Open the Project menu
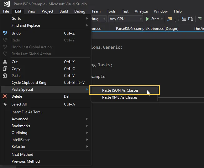This screenshot has width=204, height=168. click(47, 11)
